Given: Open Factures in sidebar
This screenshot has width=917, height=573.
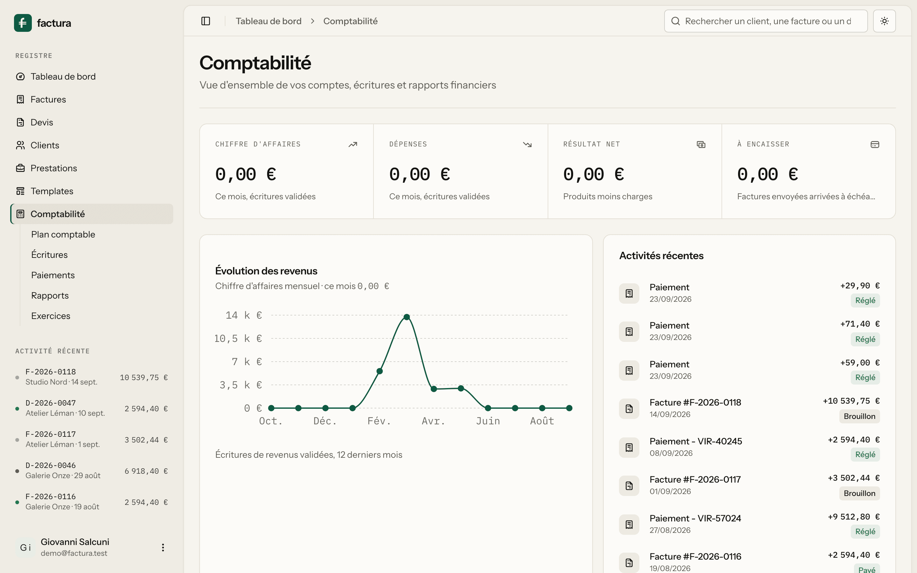Looking at the screenshot, I should (92, 99).
